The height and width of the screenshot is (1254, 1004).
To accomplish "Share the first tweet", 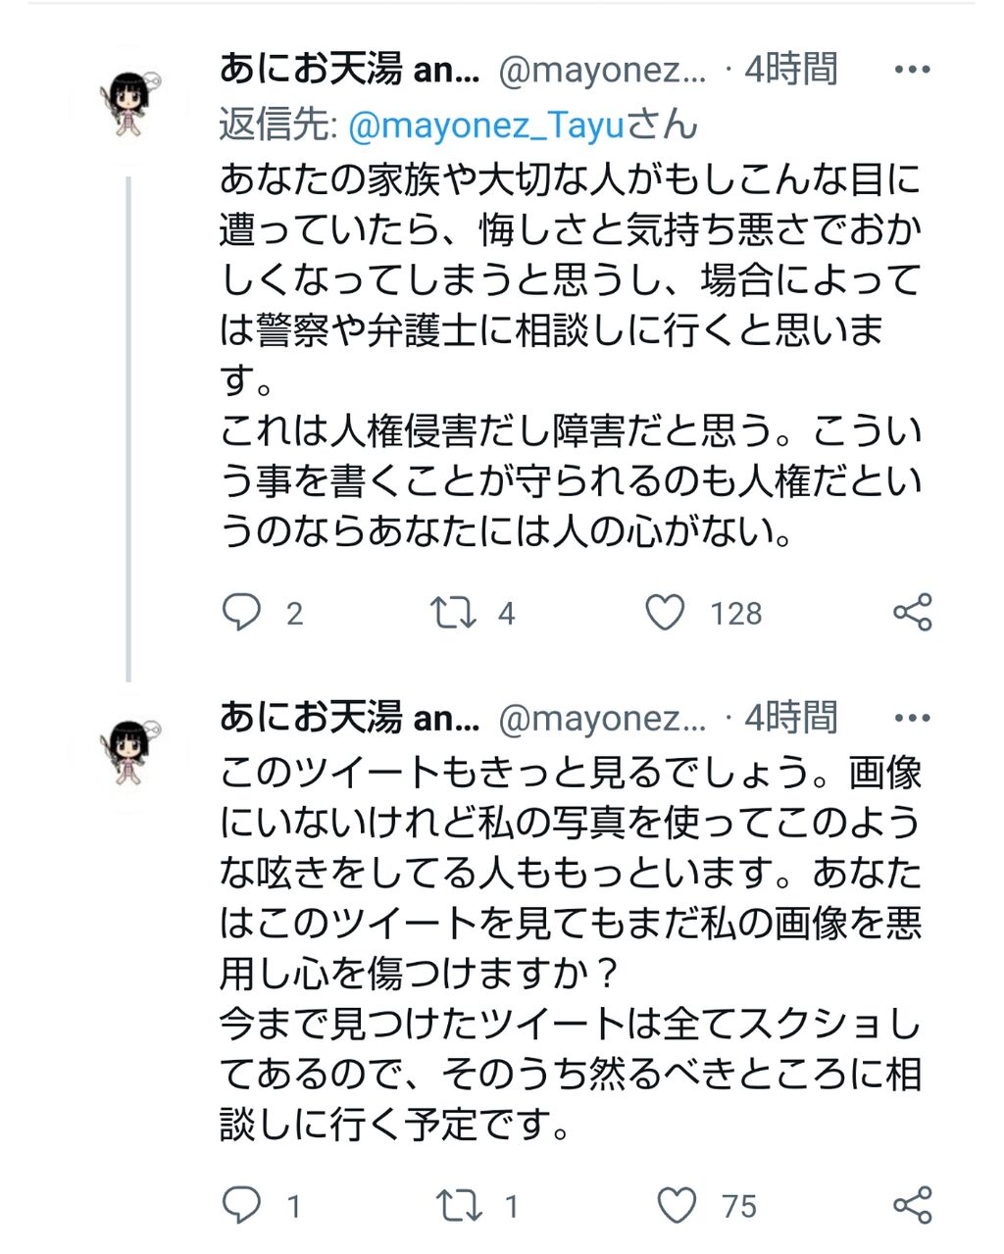I will (912, 613).
